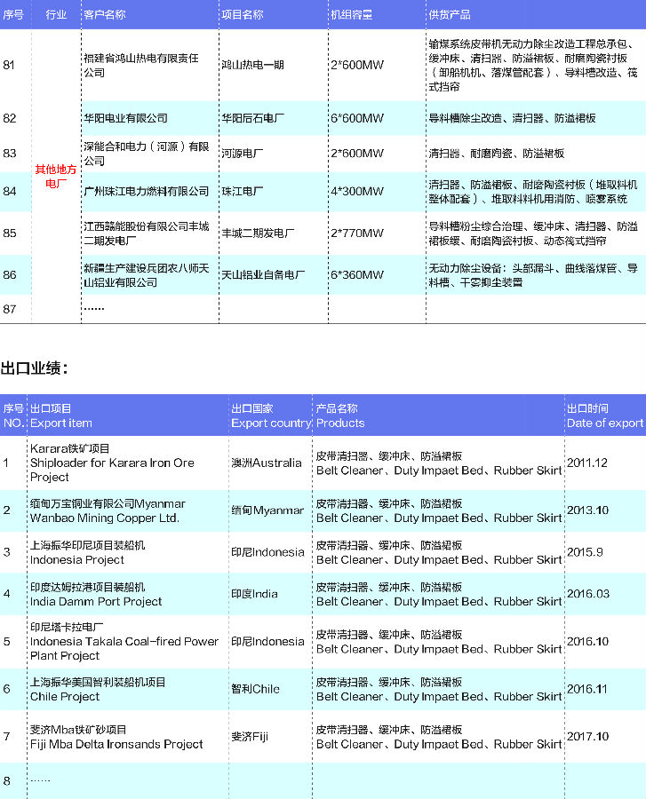Select the Indonesia Takala Coal-fired Power Plant item

(124, 641)
